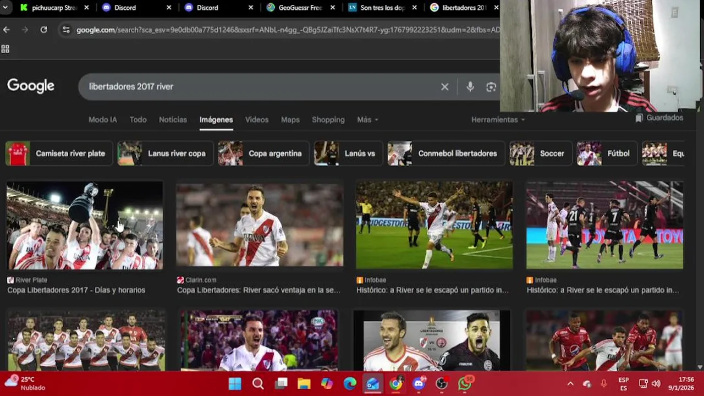The image size is (704, 396).
Task: Switch to Shopping results
Action: (328, 119)
